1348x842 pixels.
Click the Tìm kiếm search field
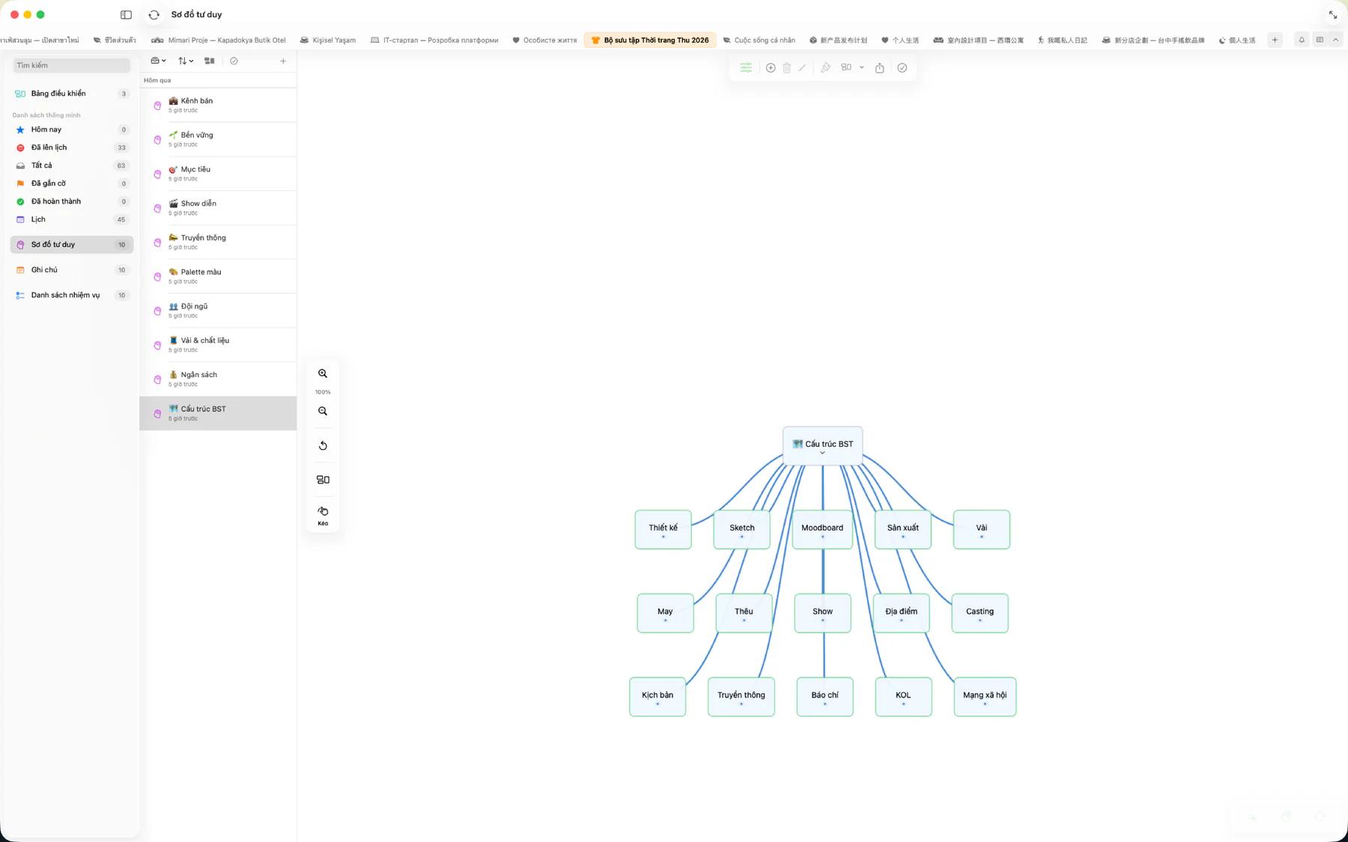[x=72, y=65]
